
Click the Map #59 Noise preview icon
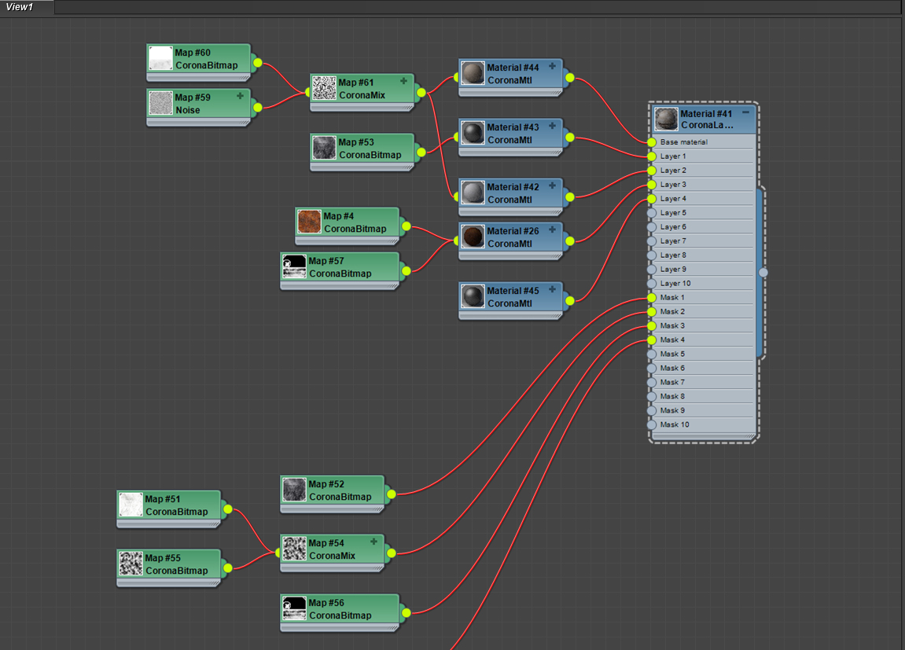tap(160, 103)
